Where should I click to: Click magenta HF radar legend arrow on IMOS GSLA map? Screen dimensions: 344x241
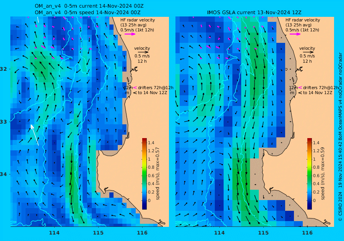295,34
